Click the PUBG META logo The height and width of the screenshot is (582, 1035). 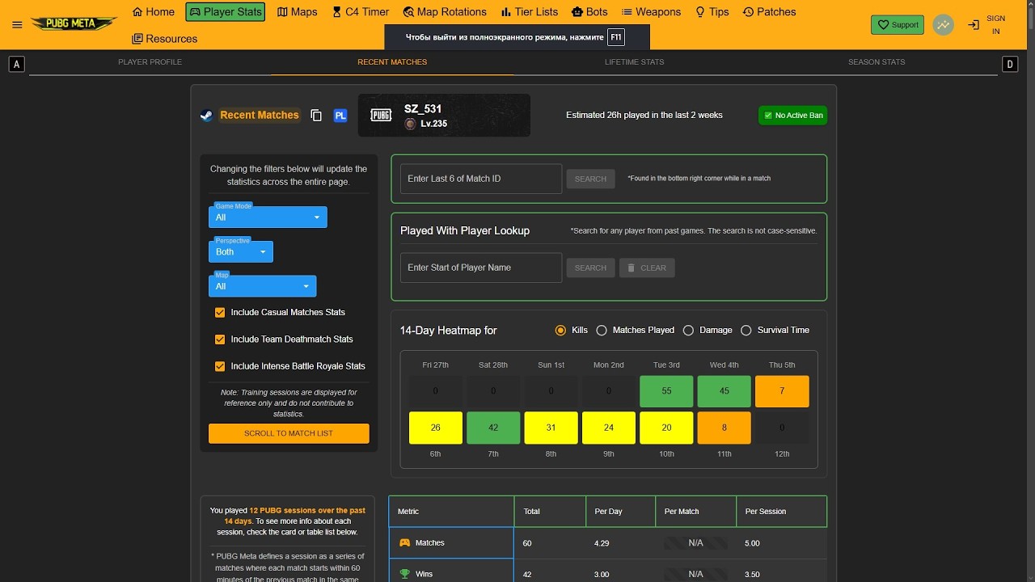[x=74, y=23]
